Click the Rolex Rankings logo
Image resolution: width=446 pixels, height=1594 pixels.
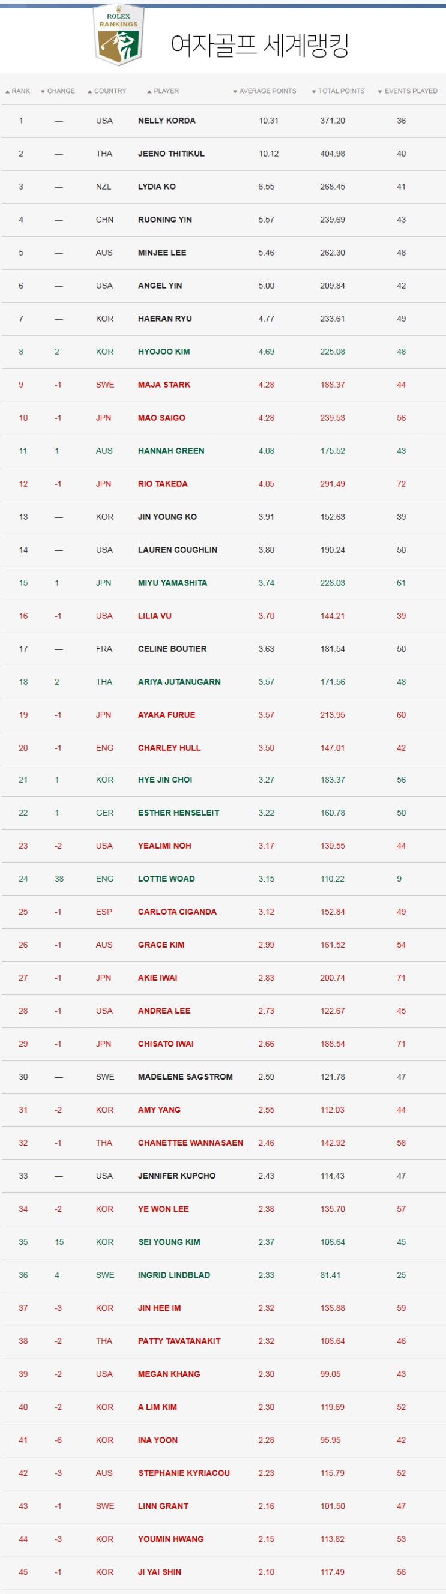118,34
